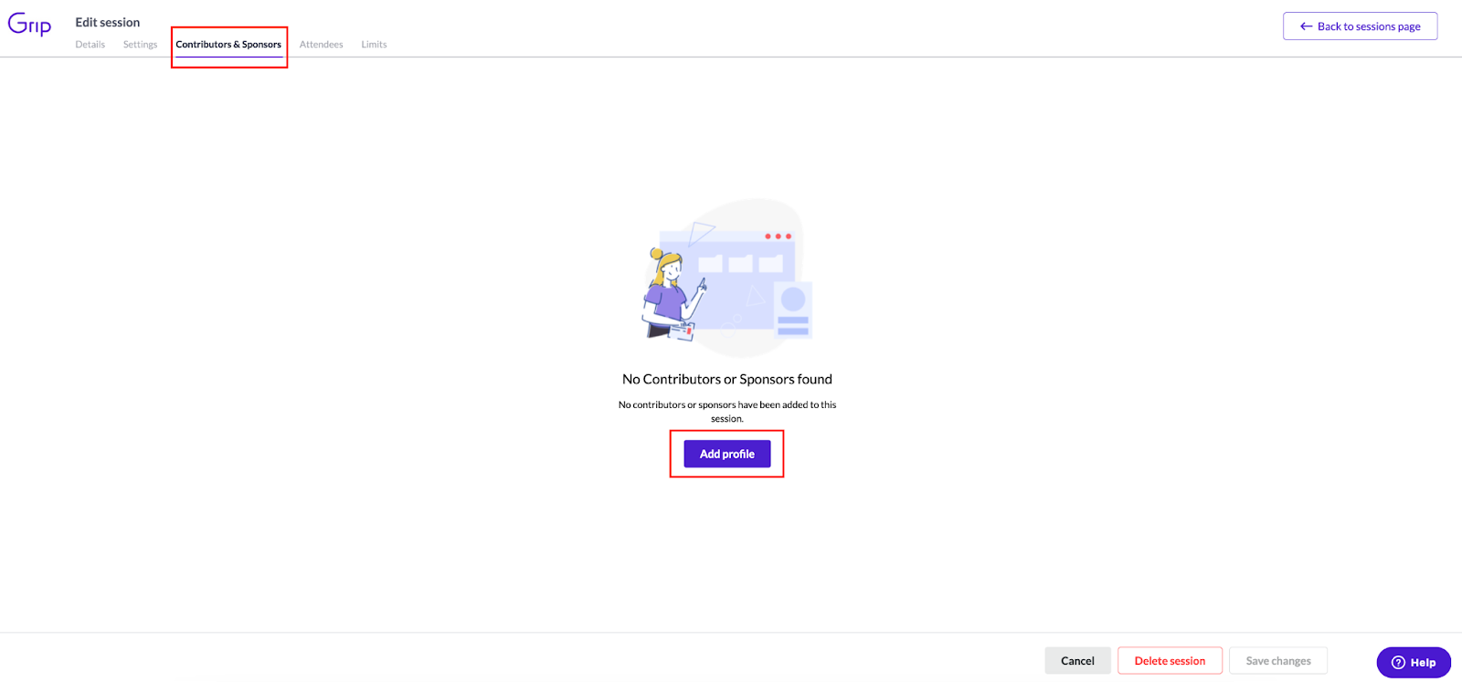The height and width of the screenshot is (682, 1462).
Task: Click the profile card graphic in the illustration
Action: pyautogui.click(x=793, y=310)
